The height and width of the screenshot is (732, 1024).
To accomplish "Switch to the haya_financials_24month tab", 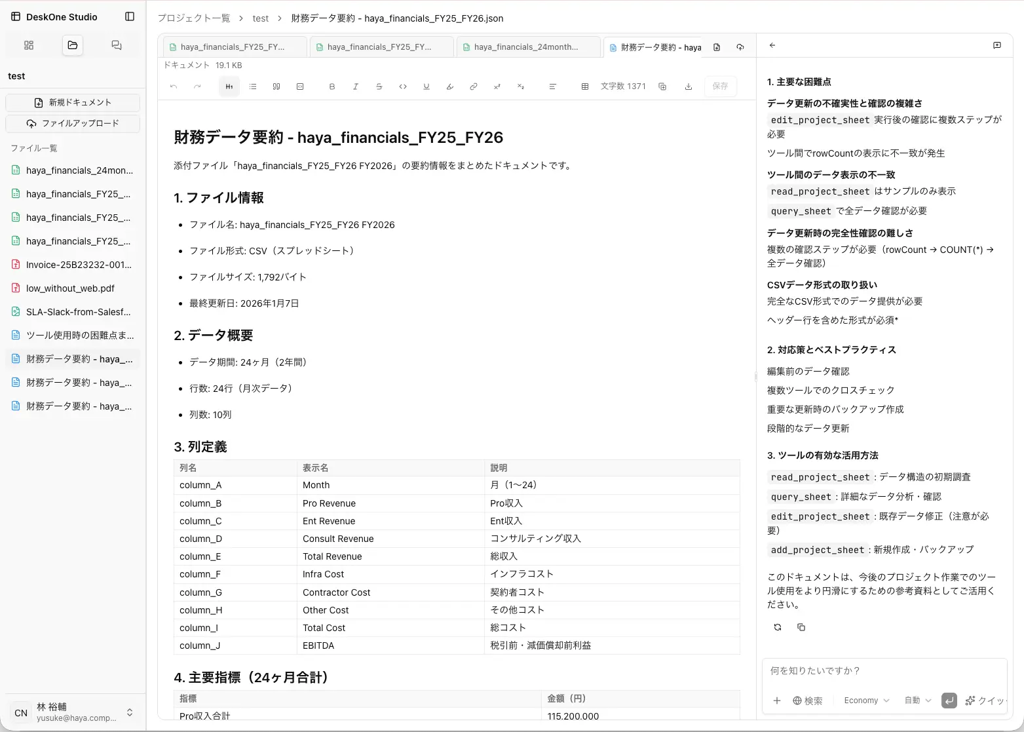I will [x=528, y=47].
